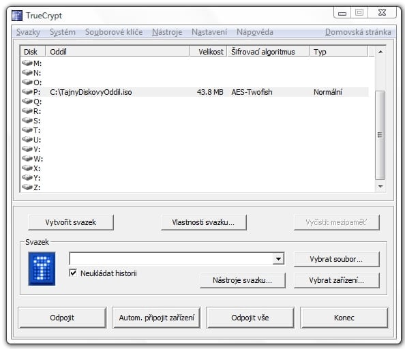This screenshot has height=349, width=405.
Task: Open the Nápověda menu
Action: click(x=255, y=32)
